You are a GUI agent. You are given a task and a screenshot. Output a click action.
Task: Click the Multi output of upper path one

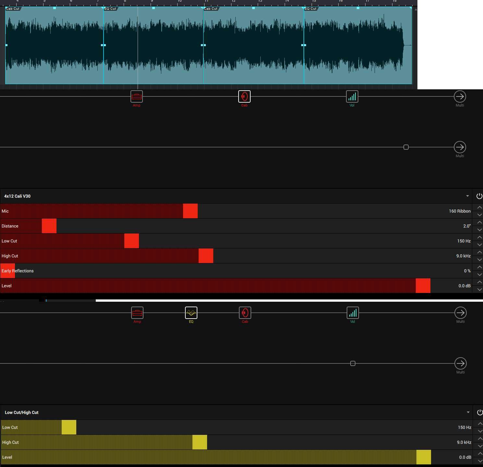coord(460,96)
